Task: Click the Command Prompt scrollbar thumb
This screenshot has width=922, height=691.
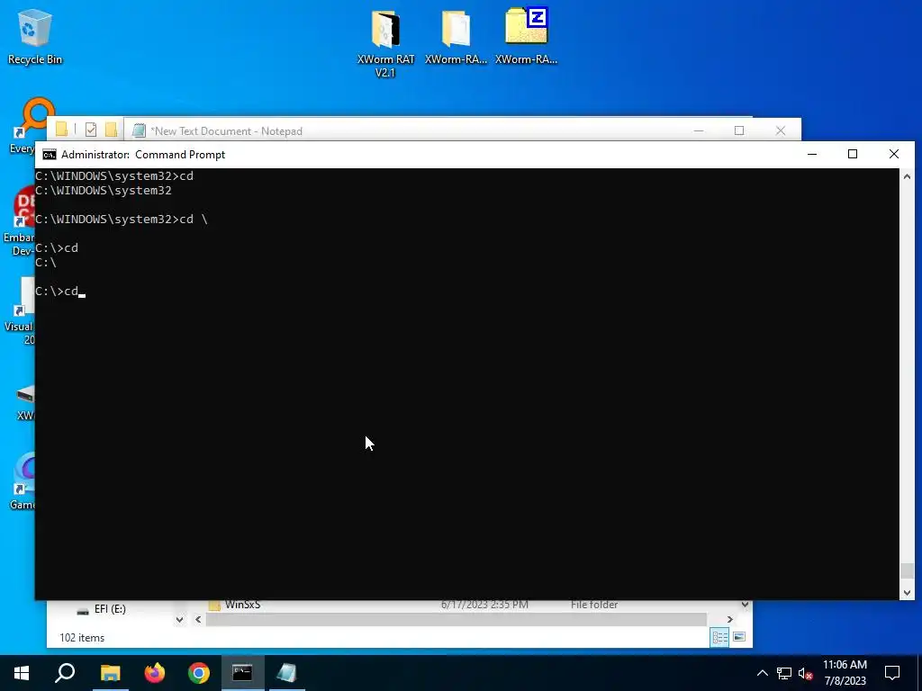Action: pos(907,570)
